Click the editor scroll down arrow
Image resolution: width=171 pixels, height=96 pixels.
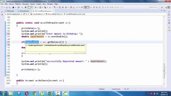click(x=164, y=84)
